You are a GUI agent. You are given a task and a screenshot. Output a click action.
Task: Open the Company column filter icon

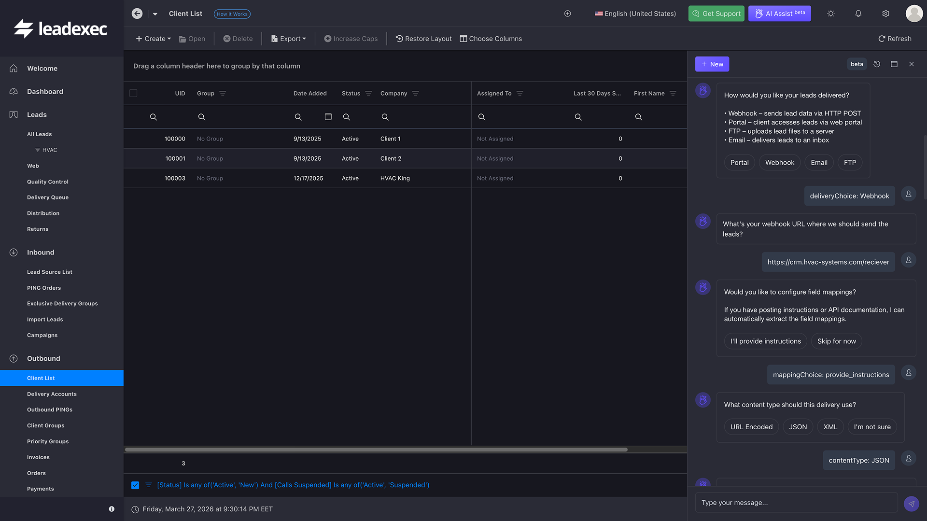point(416,93)
